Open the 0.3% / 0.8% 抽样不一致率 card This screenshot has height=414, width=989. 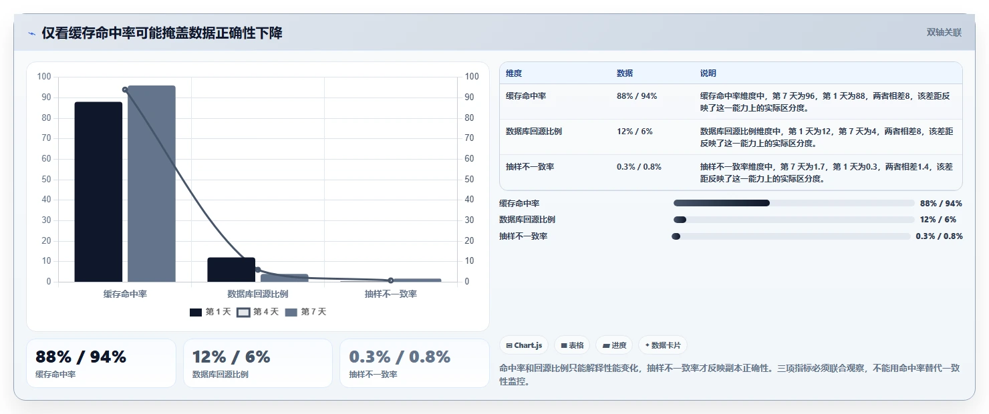pyautogui.click(x=414, y=363)
